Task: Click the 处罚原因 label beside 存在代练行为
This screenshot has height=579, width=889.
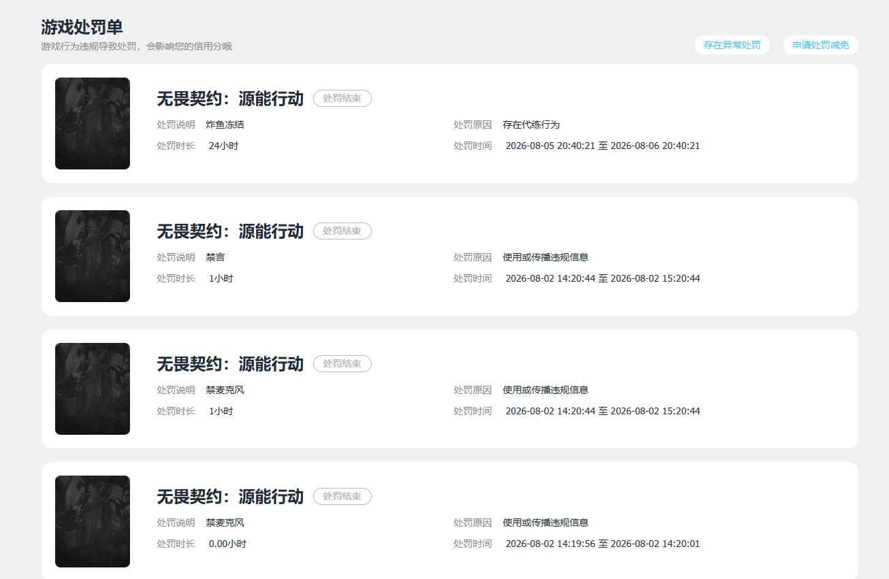Action: tap(472, 125)
